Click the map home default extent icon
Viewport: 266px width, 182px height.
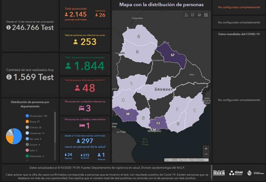(x=186, y=15)
